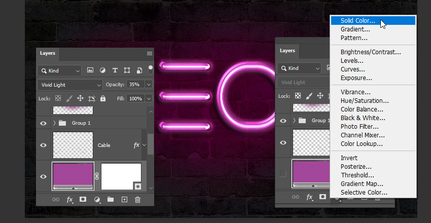Image resolution: width=431 pixels, height=223 pixels.
Task: Expand Group 1 folder in left panel
Action: coord(54,123)
